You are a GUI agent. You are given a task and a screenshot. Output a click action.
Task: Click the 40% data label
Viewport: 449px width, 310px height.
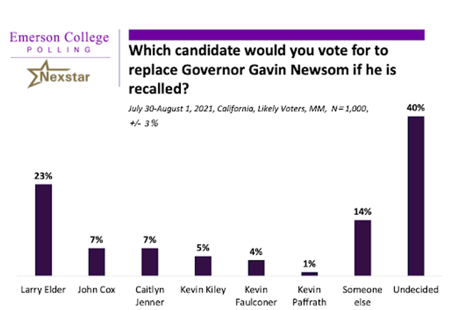pos(416,108)
